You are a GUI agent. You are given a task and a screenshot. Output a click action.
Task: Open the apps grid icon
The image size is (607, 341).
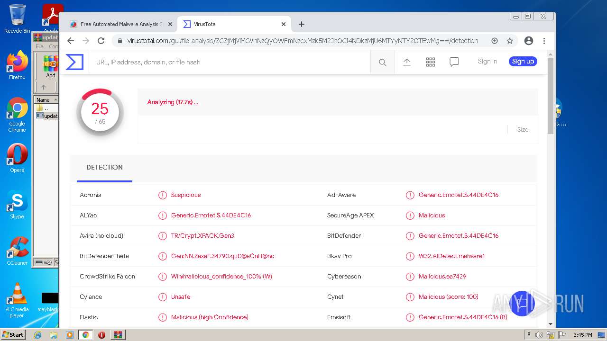point(431,62)
